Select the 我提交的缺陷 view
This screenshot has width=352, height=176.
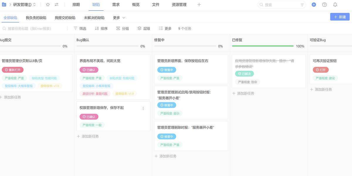click(x=65, y=18)
